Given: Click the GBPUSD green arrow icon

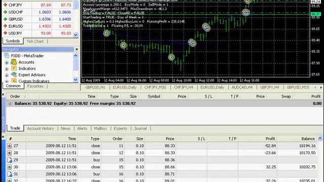Looking at the screenshot, I should (x=5, y=19).
